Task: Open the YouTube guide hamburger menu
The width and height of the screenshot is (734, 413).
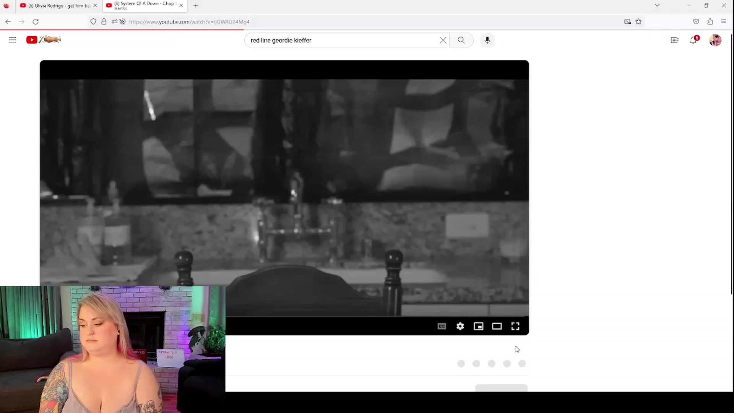Action: [13, 40]
